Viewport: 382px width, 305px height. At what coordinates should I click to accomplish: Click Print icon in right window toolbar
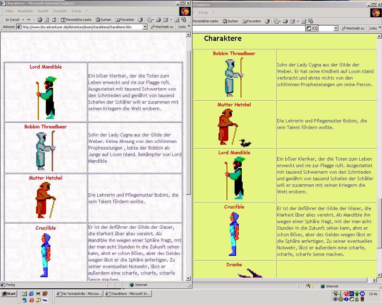point(285,21)
